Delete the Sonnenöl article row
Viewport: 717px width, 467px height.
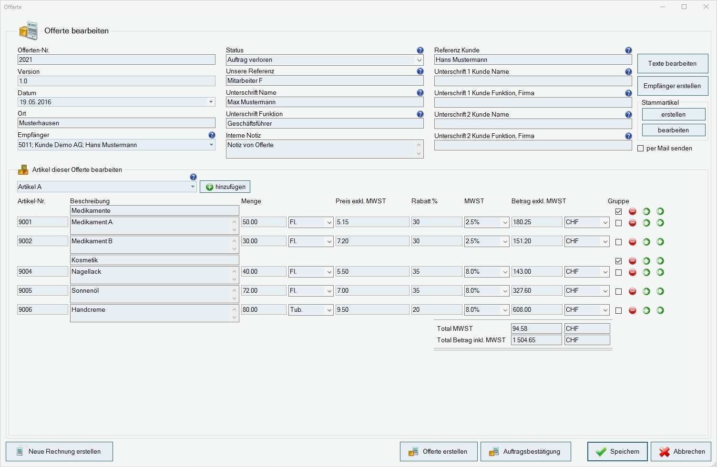[x=632, y=291]
